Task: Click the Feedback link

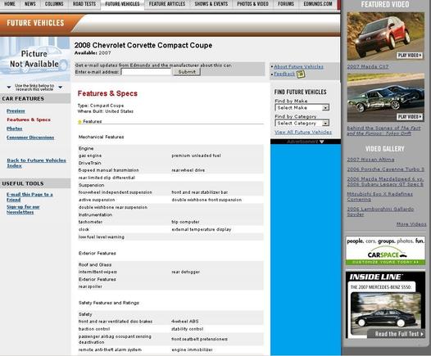Action: (x=284, y=74)
